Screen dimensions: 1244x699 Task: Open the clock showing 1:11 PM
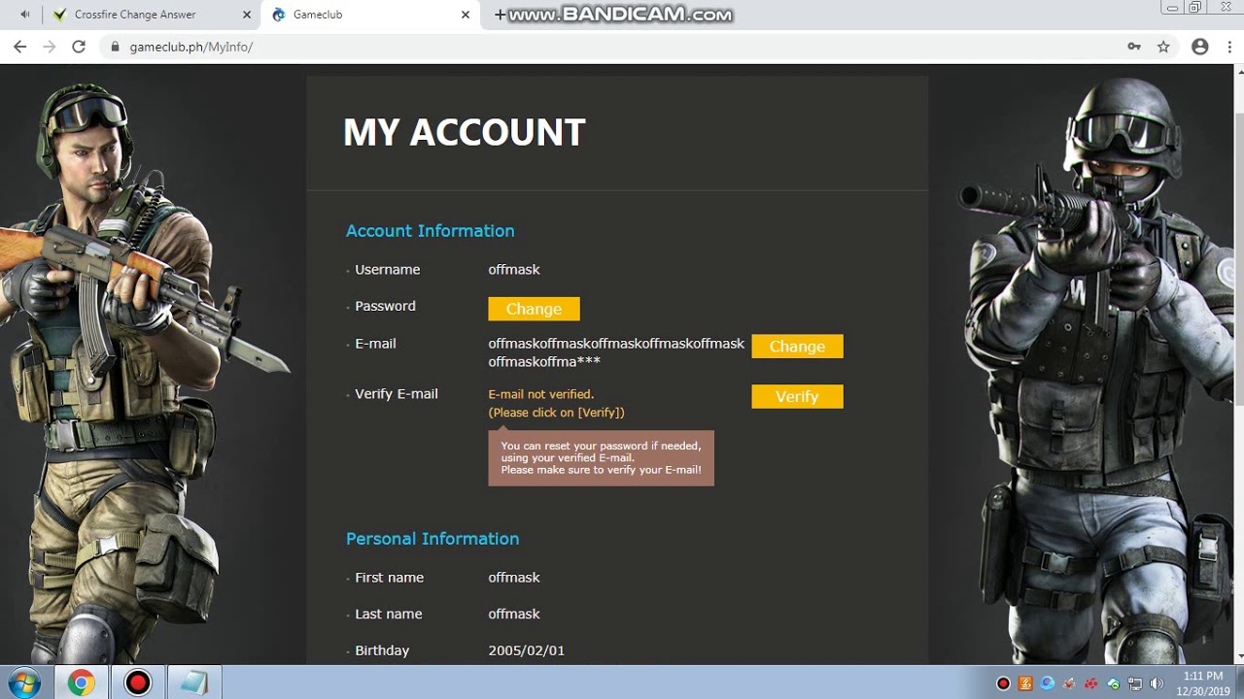click(x=1203, y=682)
